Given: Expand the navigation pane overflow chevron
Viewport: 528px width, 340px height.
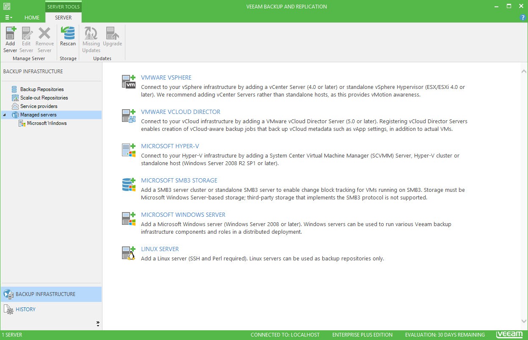Looking at the screenshot, I should 98,324.
